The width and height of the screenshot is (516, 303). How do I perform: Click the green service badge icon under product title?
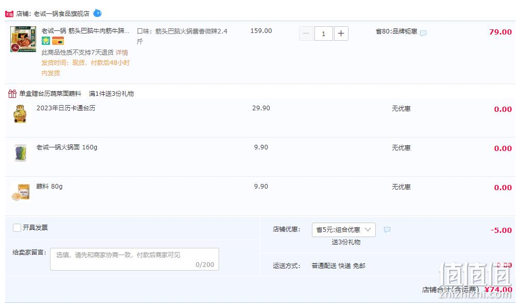46,41
